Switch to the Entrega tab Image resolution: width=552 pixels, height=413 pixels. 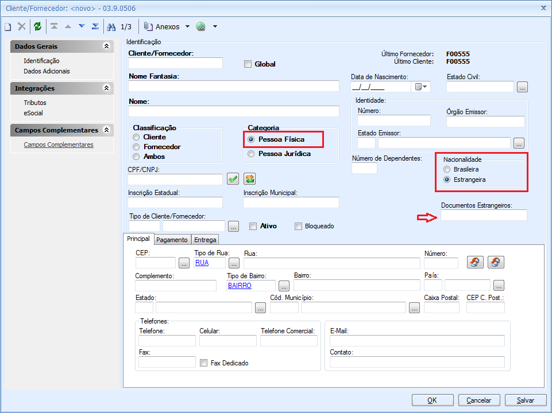coord(205,240)
